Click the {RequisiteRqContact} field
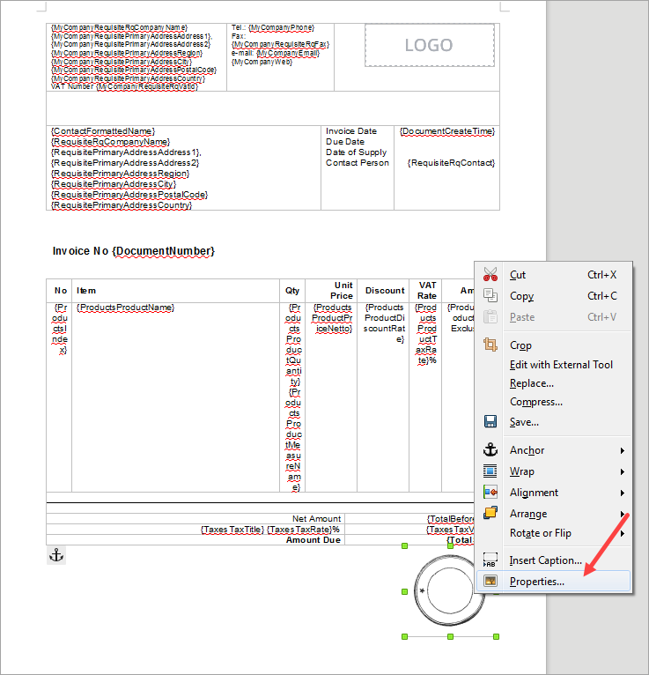The width and height of the screenshot is (649, 675). click(451, 163)
